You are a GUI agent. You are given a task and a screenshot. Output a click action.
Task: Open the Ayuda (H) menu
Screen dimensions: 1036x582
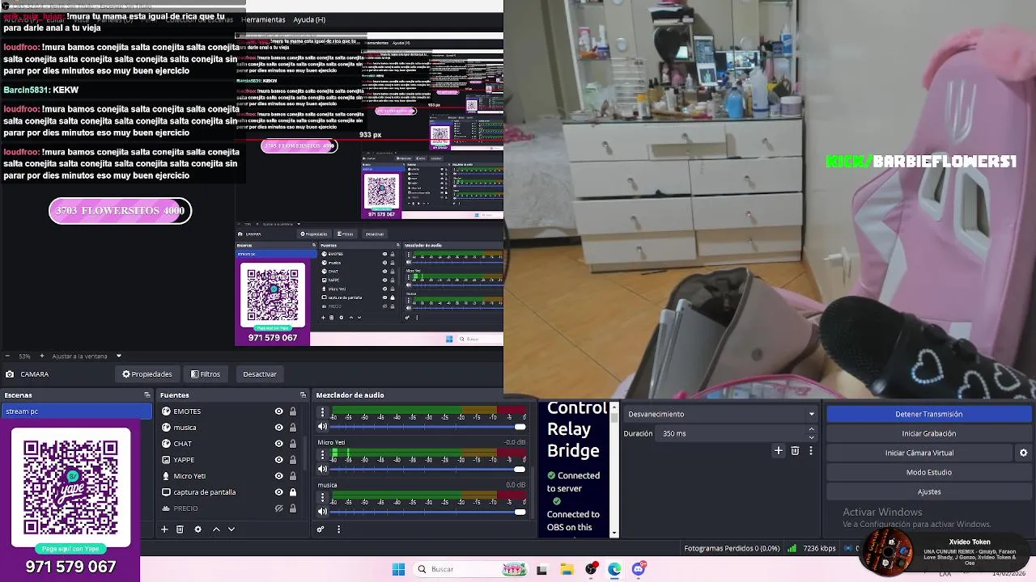point(309,19)
